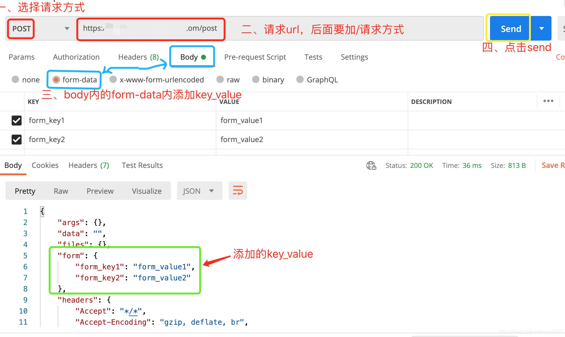
Task: Switch to the Preview response view
Action: 100,191
